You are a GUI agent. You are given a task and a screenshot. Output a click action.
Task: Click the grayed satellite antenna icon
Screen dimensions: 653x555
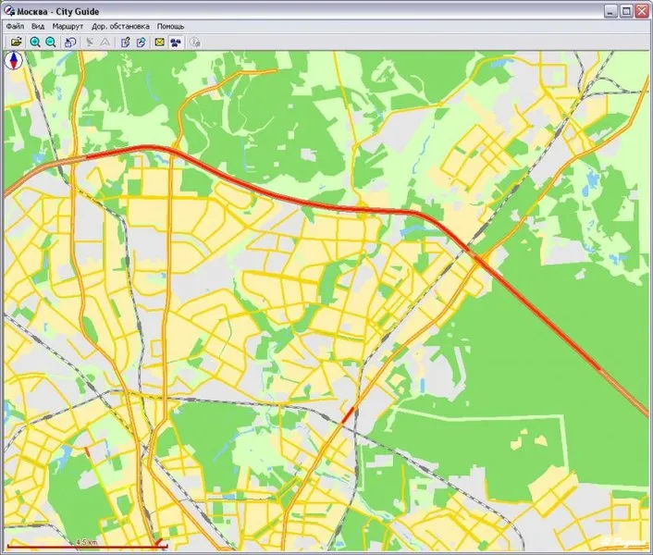90,42
